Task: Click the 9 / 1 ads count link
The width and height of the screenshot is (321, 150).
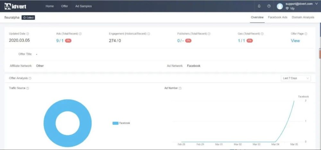Action: 60,41
